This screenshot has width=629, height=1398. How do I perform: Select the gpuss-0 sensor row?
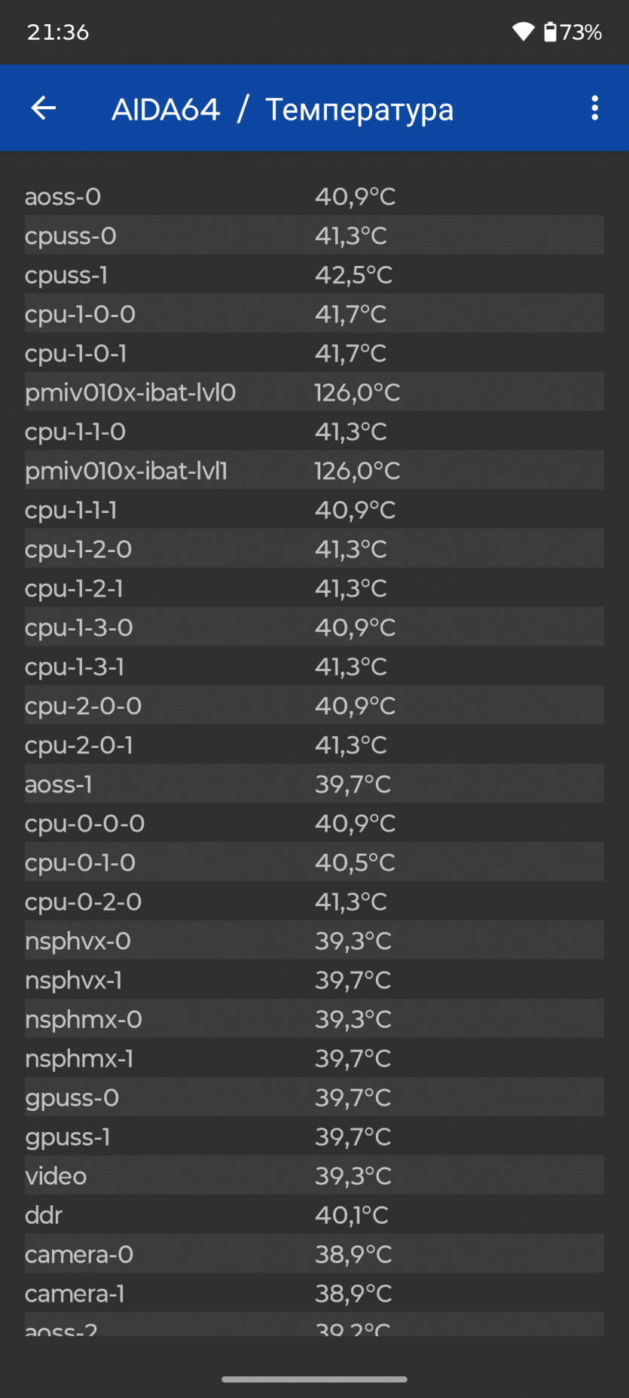point(314,1097)
